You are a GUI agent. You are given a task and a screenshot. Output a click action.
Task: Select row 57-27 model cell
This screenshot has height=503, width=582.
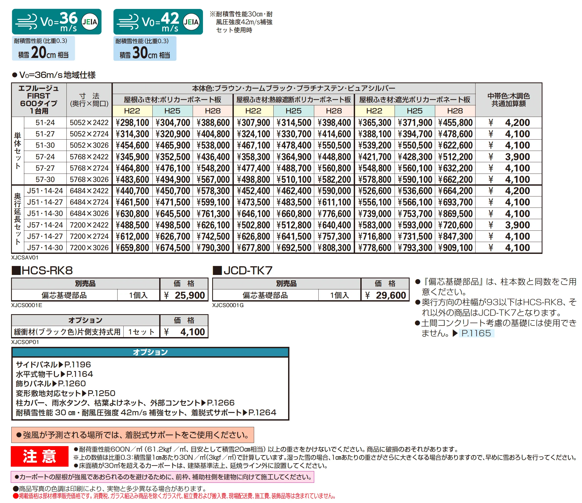45,168
